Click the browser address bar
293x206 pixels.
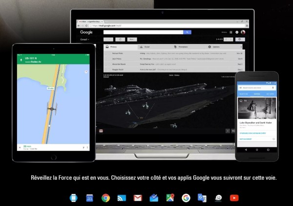(x=167, y=25)
